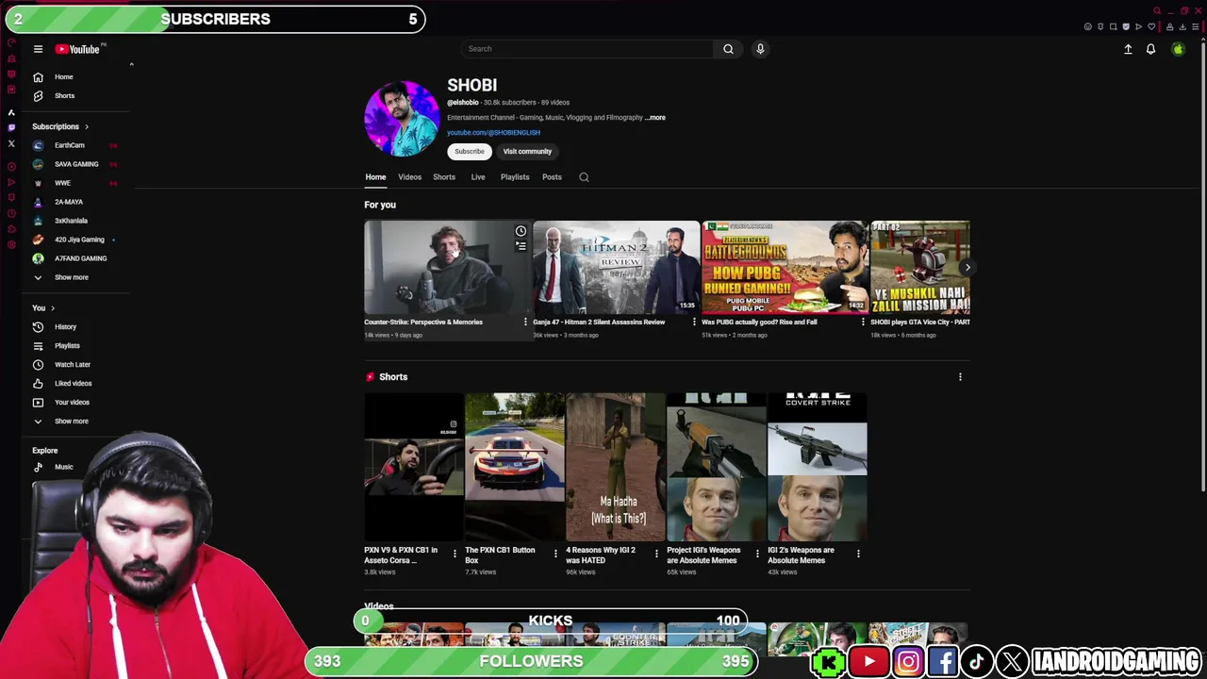Open X (Twitter) in the browser sidebar
This screenshot has height=679, width=1207.
pyautogui.click(x=11, y=143)
